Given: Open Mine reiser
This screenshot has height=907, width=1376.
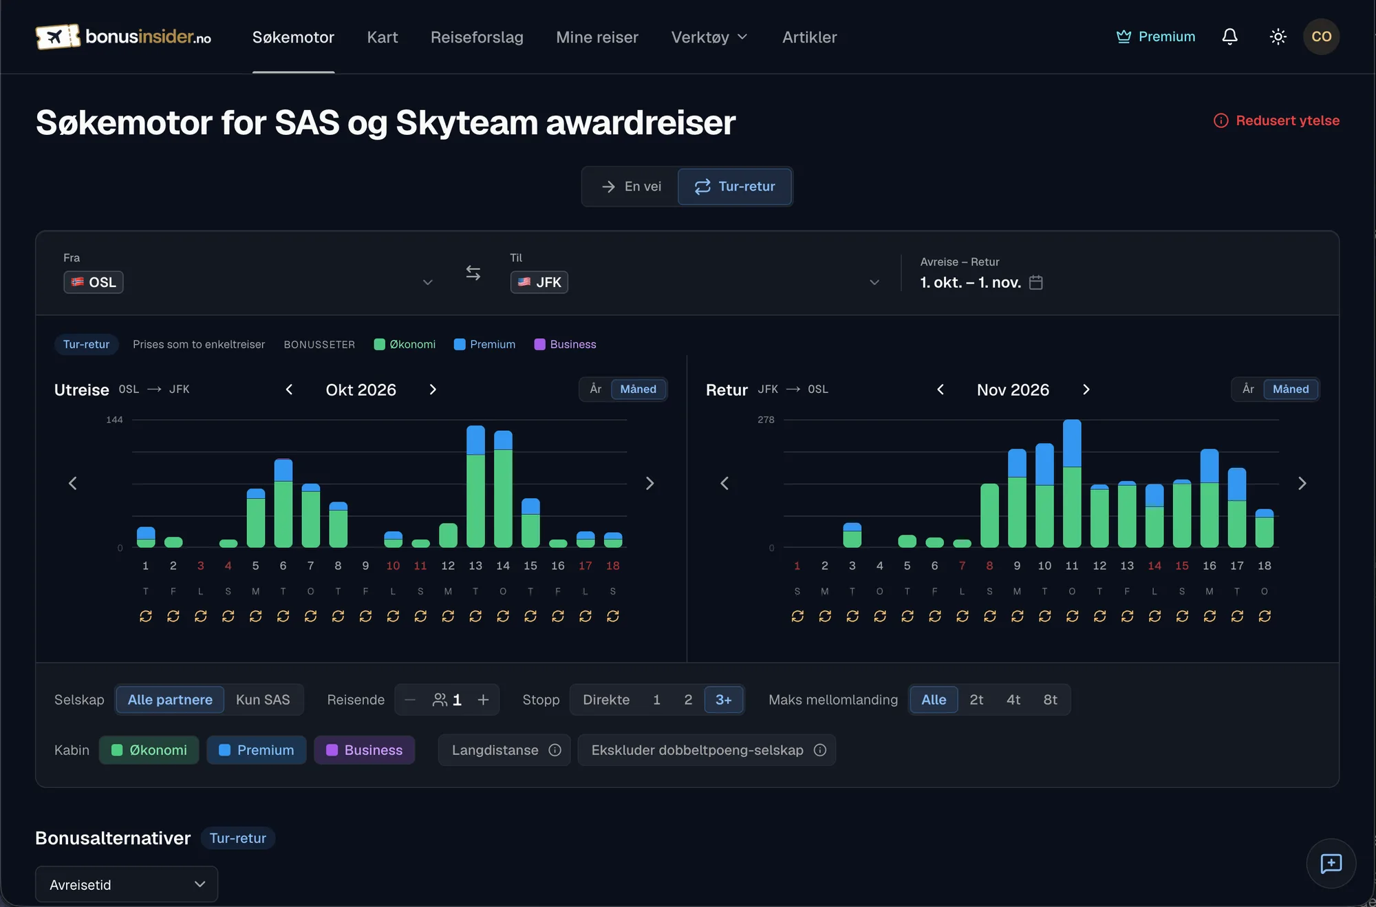Looking at the screenshot, I should [597, 37].
